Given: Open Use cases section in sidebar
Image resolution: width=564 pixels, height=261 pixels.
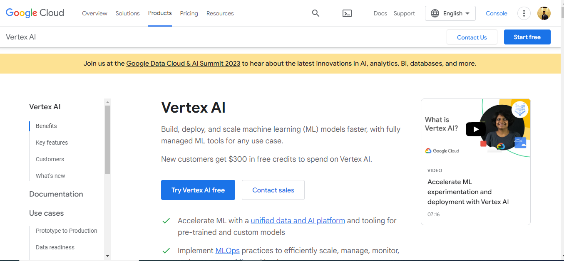Looking at the screenshot, I should [47, 213].
